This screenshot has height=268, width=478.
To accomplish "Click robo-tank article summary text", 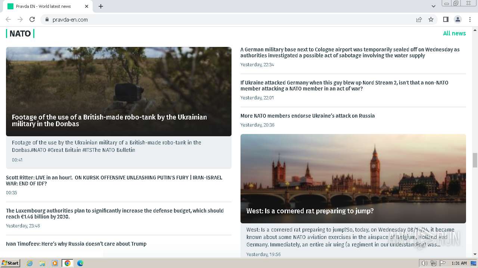I will click(x=106, y=146).
